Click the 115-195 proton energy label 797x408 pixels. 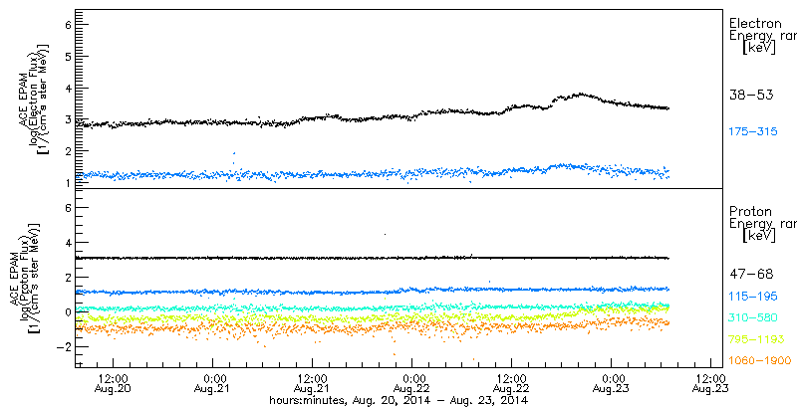(753, 297)
